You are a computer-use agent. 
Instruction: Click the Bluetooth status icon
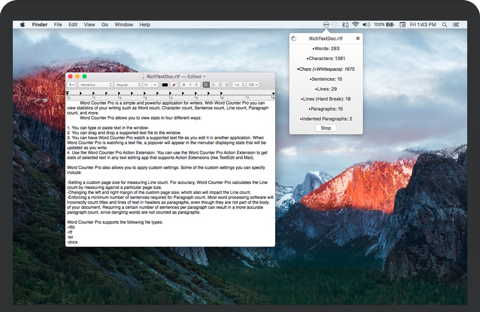click(345, 25)
